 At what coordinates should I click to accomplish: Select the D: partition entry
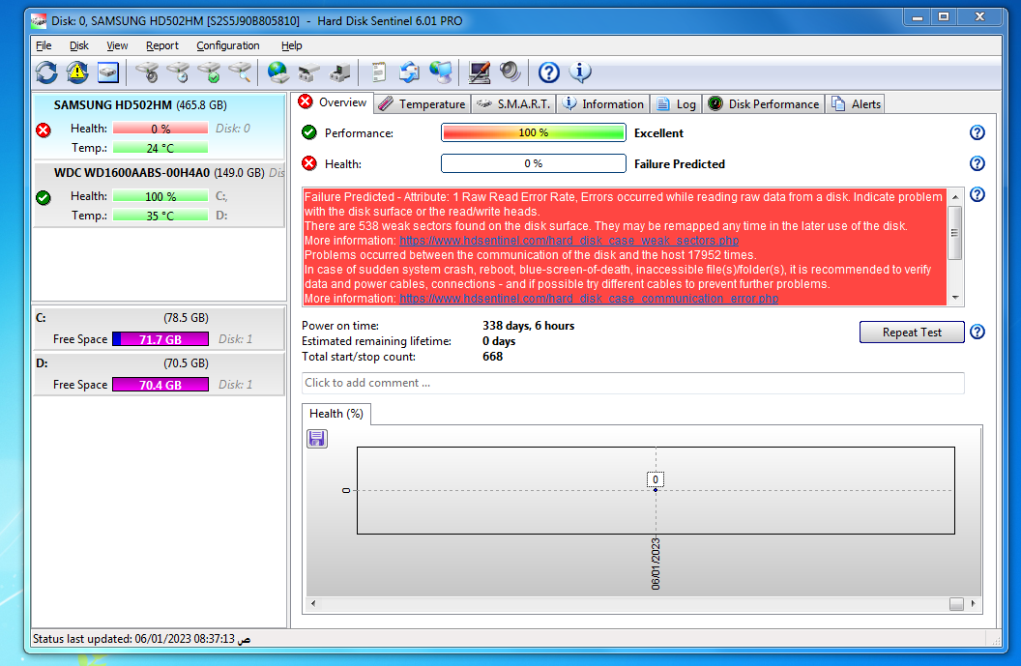coord(159,374)
